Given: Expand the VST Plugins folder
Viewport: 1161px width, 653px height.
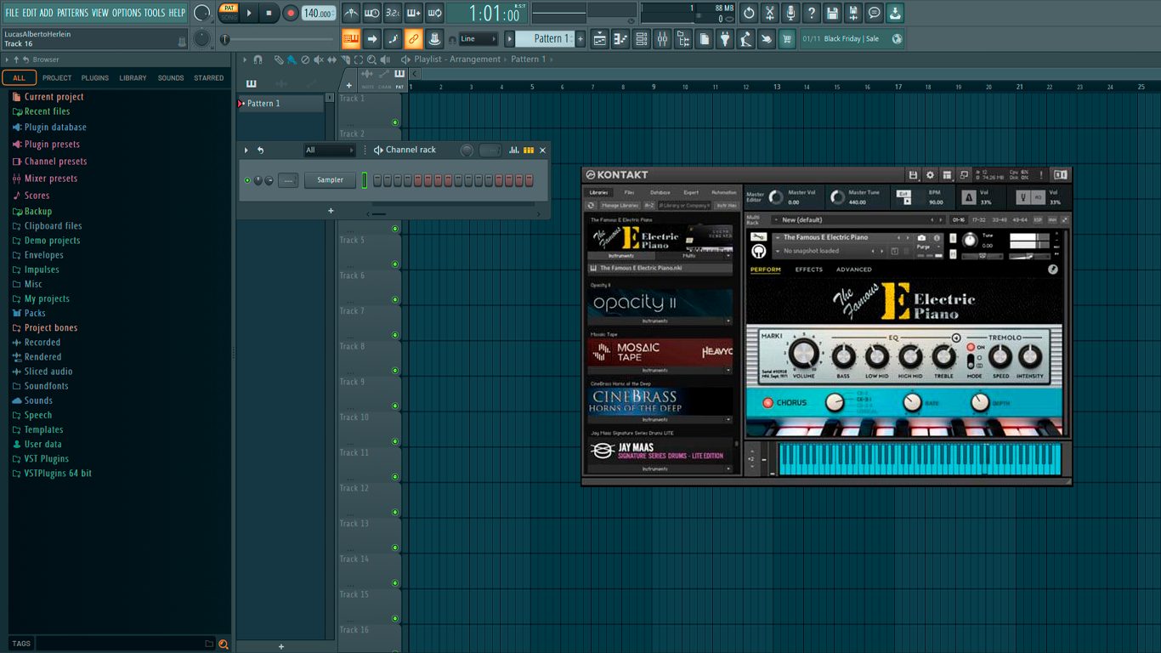Looking at the screenshot, I should tap(46, 459).
